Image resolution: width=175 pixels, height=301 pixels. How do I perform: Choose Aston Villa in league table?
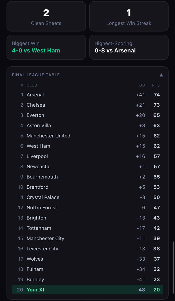pyautogui.click(x=87, y=125)
